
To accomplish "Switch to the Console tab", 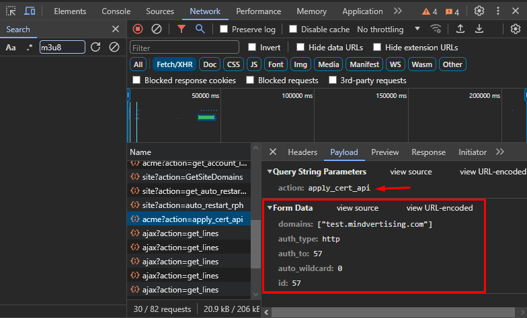I will coord(116,11).
